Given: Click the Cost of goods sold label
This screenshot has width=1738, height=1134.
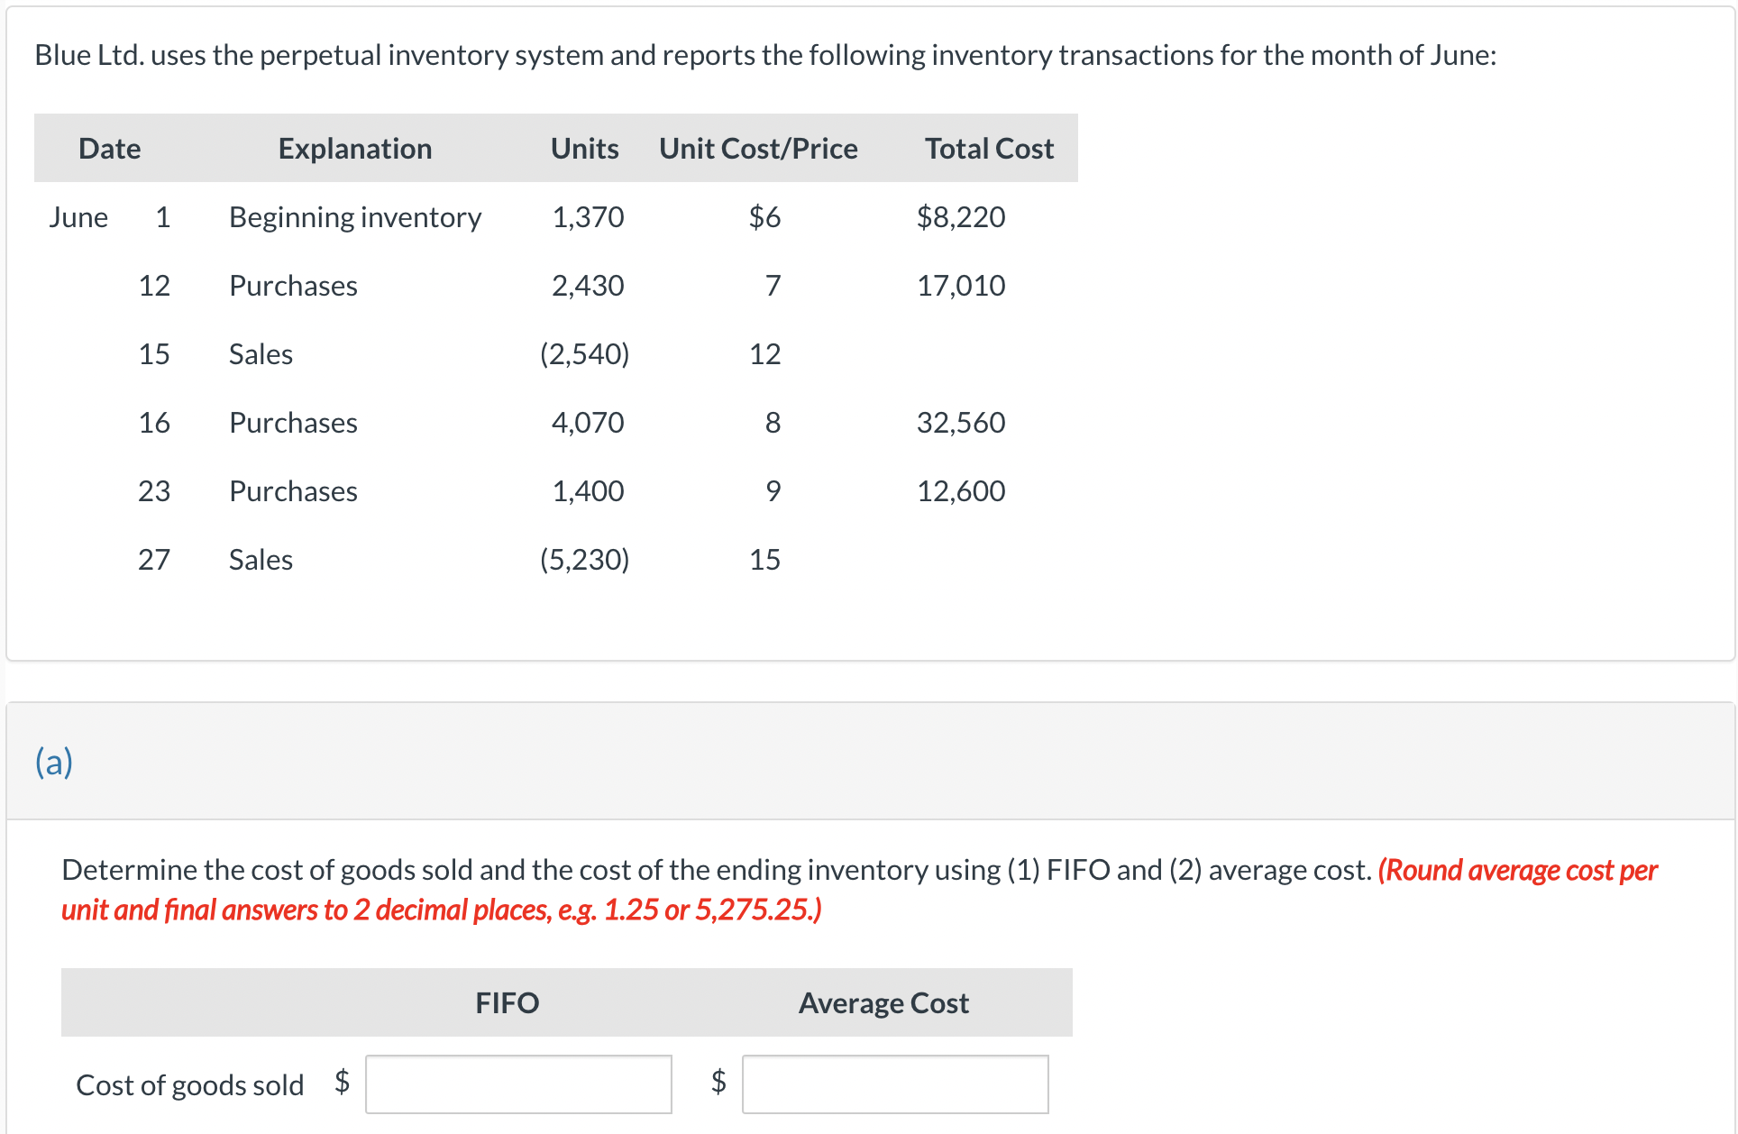Looking at the screenshot, I should [x=189, y=1084].
